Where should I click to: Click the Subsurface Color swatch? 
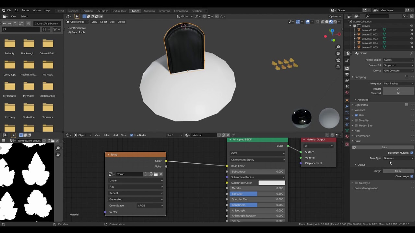point(272,183)
